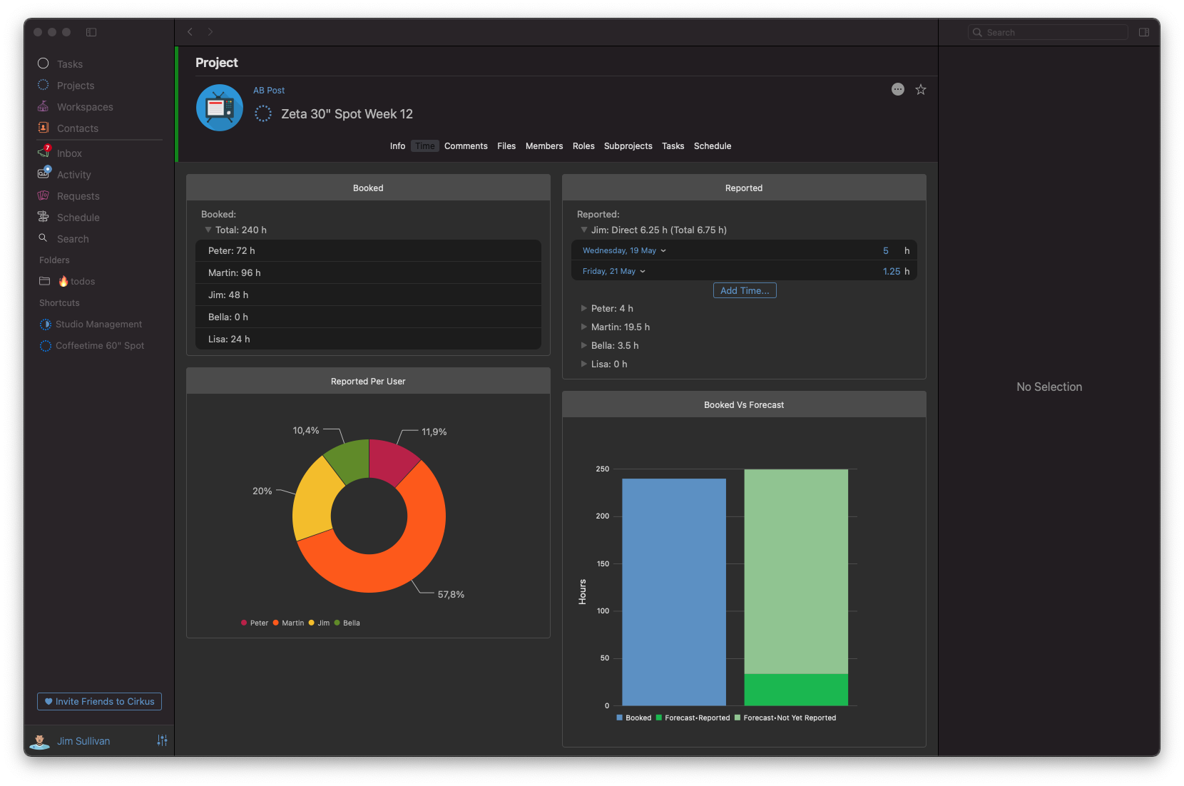The height and width of the screenshot is (786, 1184).
Task: Switch to the Comments tab
Action: coord(466,146)
